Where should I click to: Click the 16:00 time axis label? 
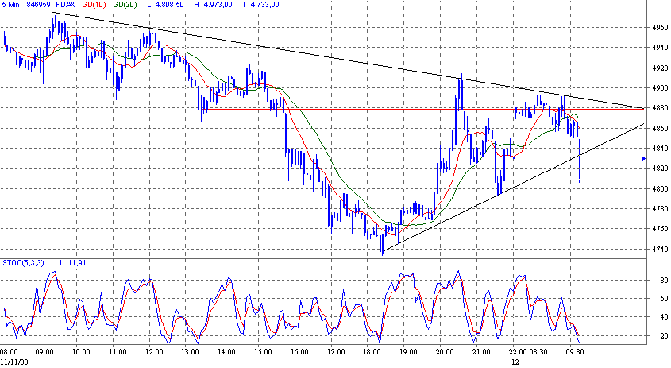pos(299,352)
